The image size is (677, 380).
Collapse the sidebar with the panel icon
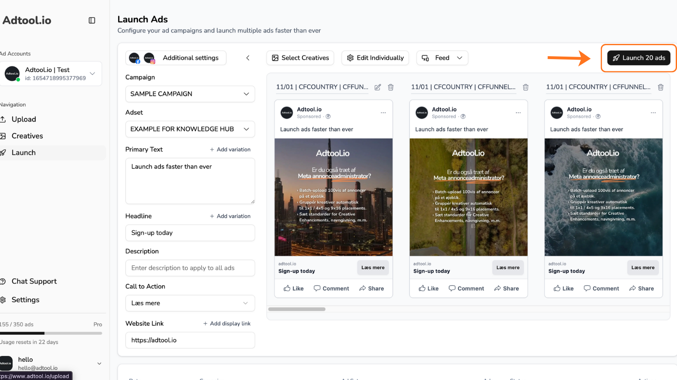(x=92, y=20)
